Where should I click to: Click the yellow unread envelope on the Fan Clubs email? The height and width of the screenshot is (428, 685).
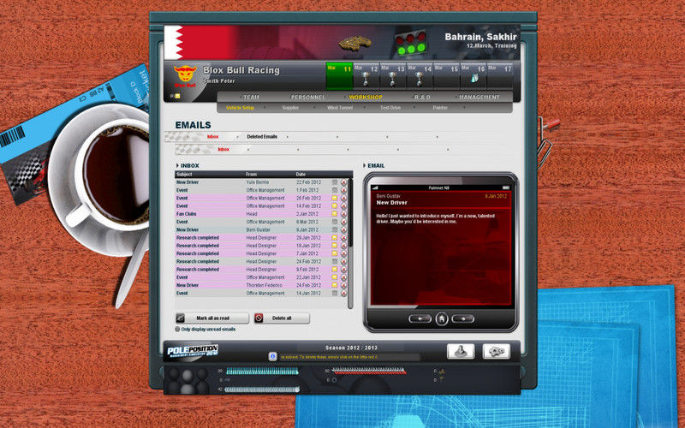335,214
